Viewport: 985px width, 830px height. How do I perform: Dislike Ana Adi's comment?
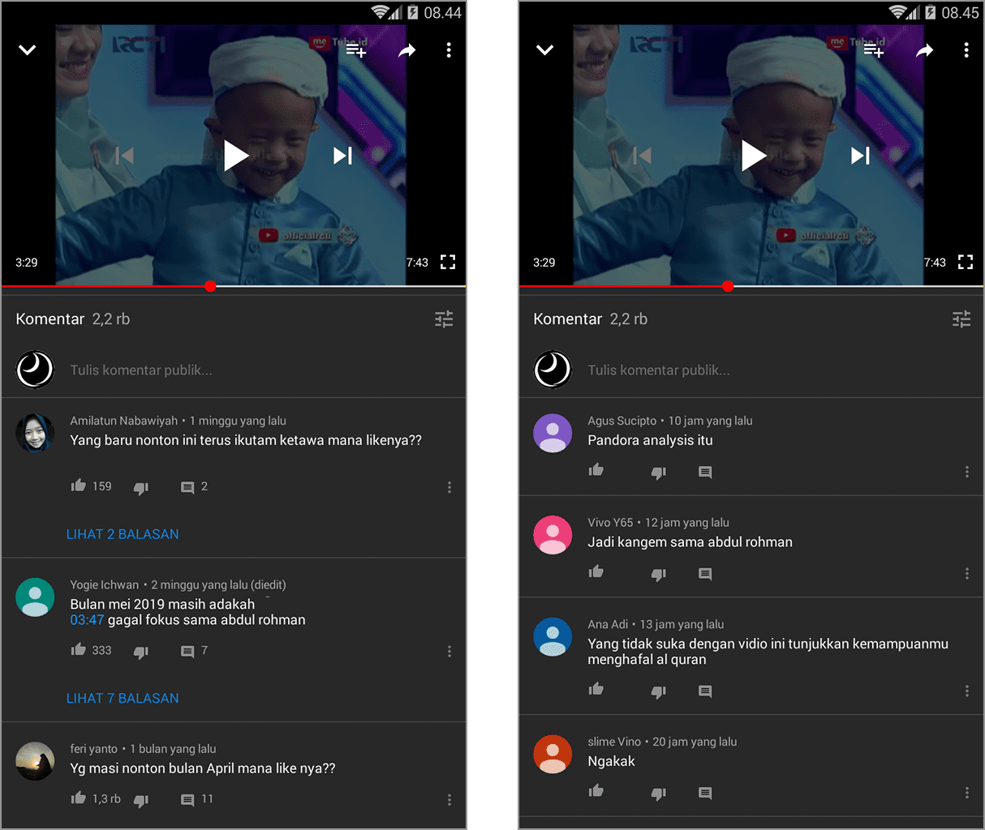[x=659, y=692]
